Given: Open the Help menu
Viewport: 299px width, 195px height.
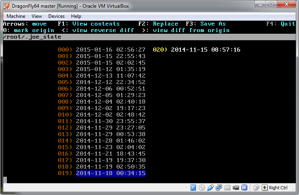Looking at the screenshot, I should point(76,16).
